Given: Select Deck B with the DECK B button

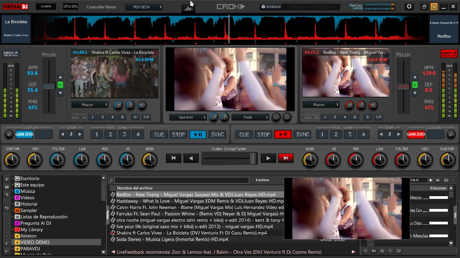Looking at the screenshot, I should click(x=449, y=53).
